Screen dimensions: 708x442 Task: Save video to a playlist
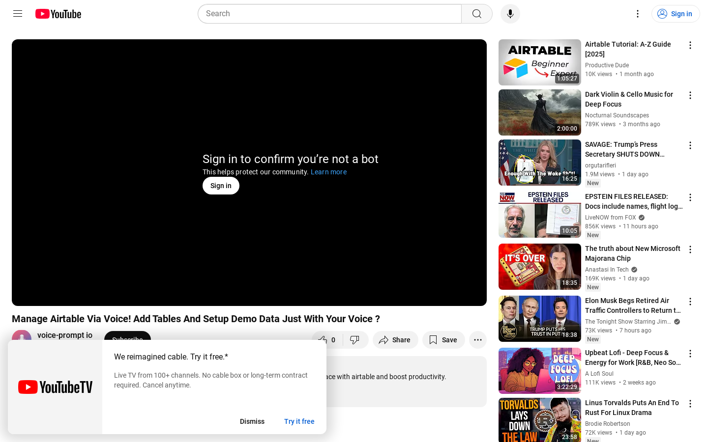pyautogui.click(x=443, y=340)
